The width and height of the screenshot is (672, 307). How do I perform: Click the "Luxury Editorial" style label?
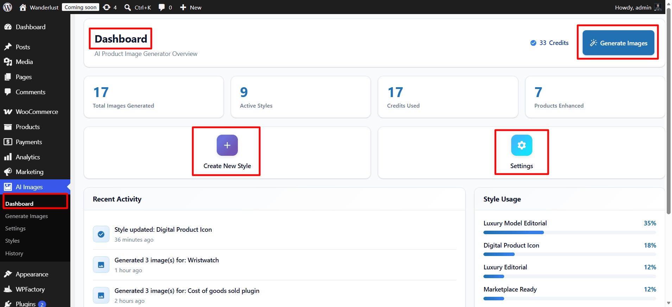click(505, 267)
